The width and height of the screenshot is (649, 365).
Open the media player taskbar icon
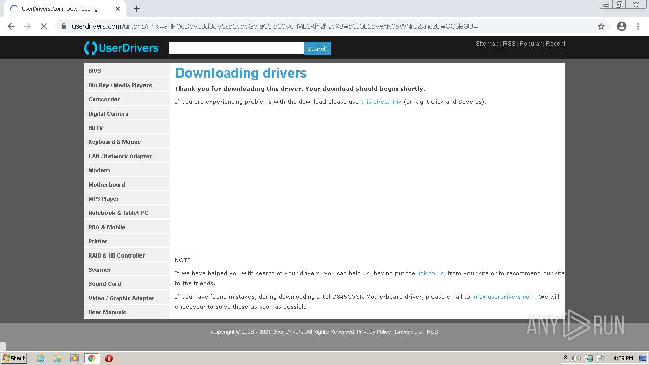(75, 358)
